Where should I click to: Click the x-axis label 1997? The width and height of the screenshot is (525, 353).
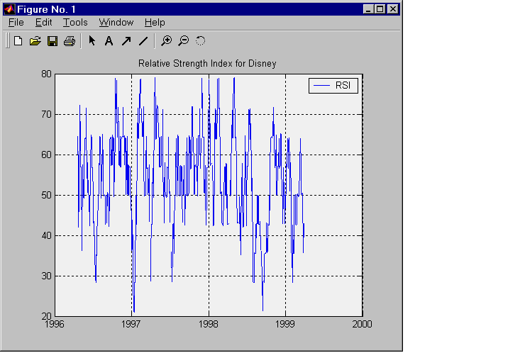[x=131, y=324]
